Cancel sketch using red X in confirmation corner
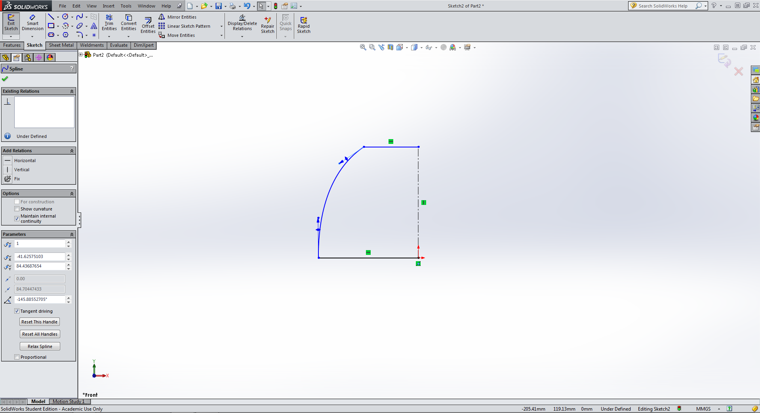Screen dimensions: 760x413 pyautogui.click(x=739, y=71)
